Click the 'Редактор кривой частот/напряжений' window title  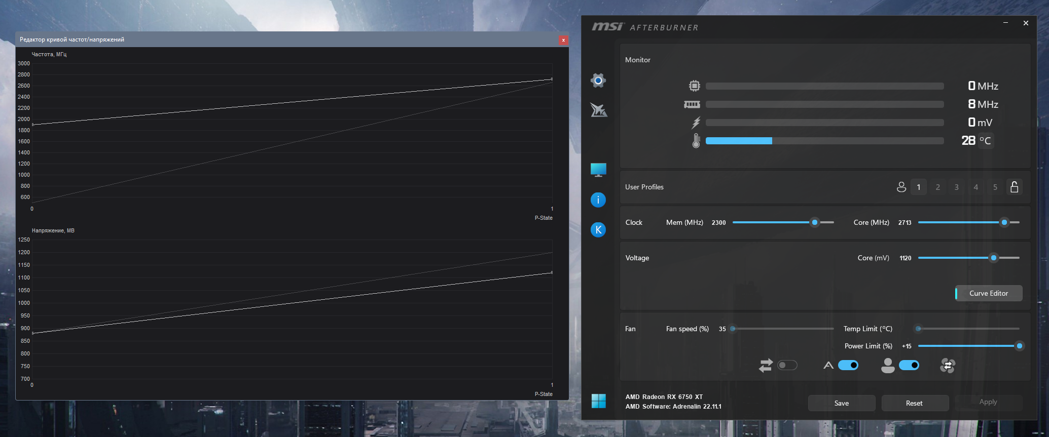[72, 39]
